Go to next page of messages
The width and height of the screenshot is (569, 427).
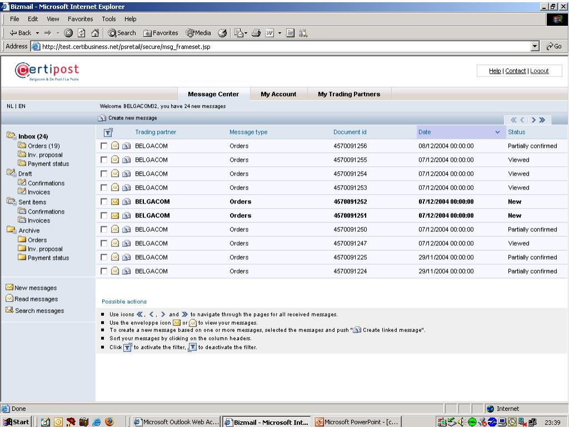(533, 120)
